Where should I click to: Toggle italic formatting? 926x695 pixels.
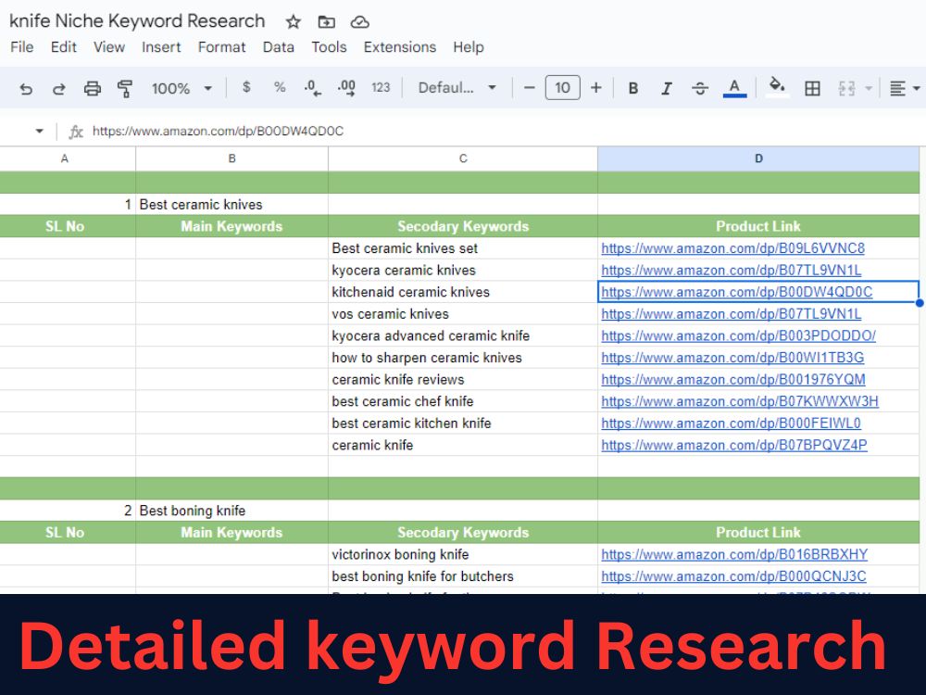click(x=667, y=88)
